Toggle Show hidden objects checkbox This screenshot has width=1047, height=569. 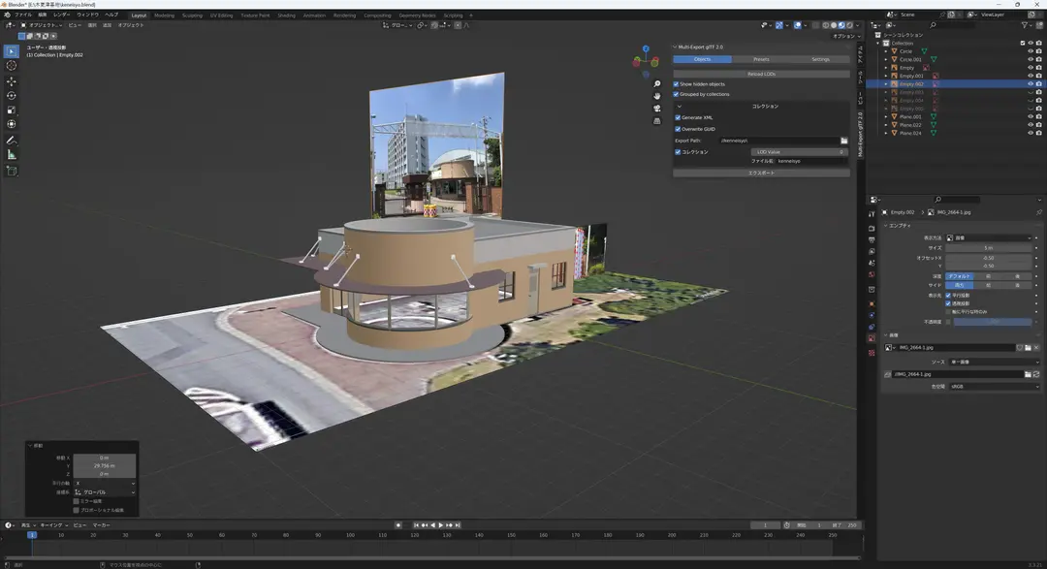click(676, 84)
